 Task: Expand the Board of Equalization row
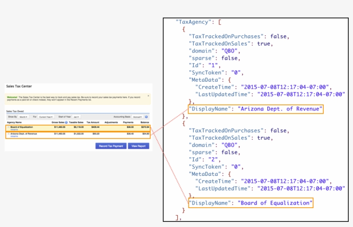(x=9, y=127)
